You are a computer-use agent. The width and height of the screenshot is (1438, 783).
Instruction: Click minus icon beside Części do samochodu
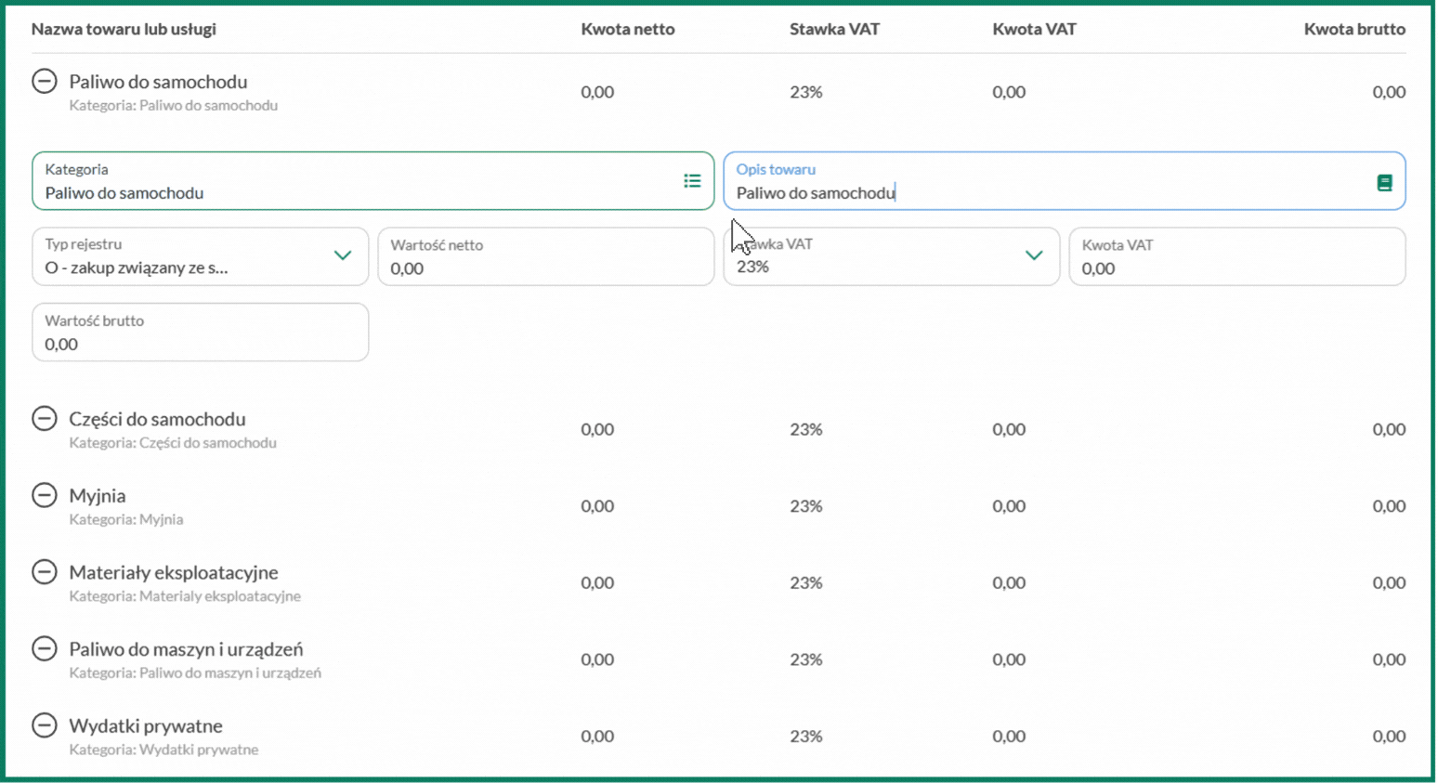coord(44,418)
